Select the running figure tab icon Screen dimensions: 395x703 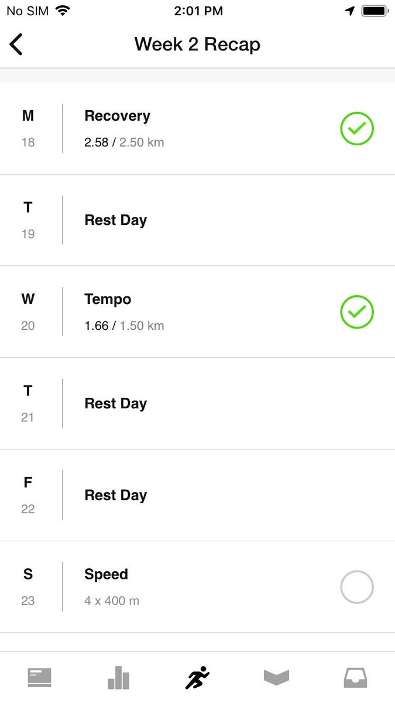coord(197,678)
